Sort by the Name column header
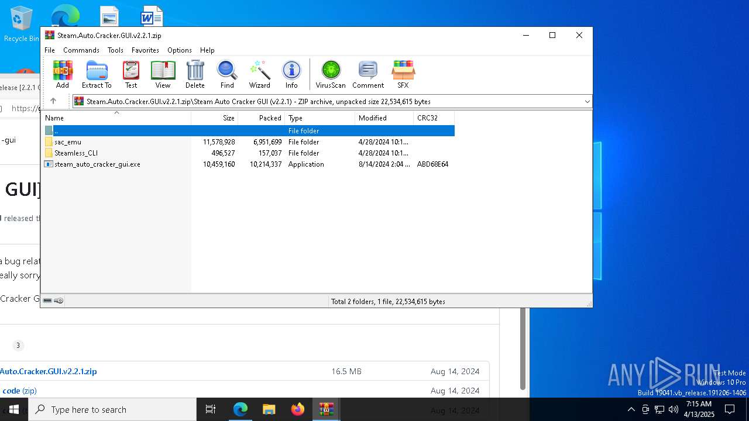 [116, 118]
